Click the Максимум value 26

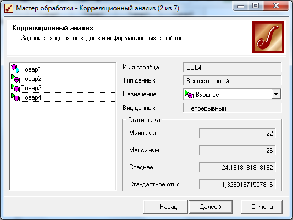237,150
